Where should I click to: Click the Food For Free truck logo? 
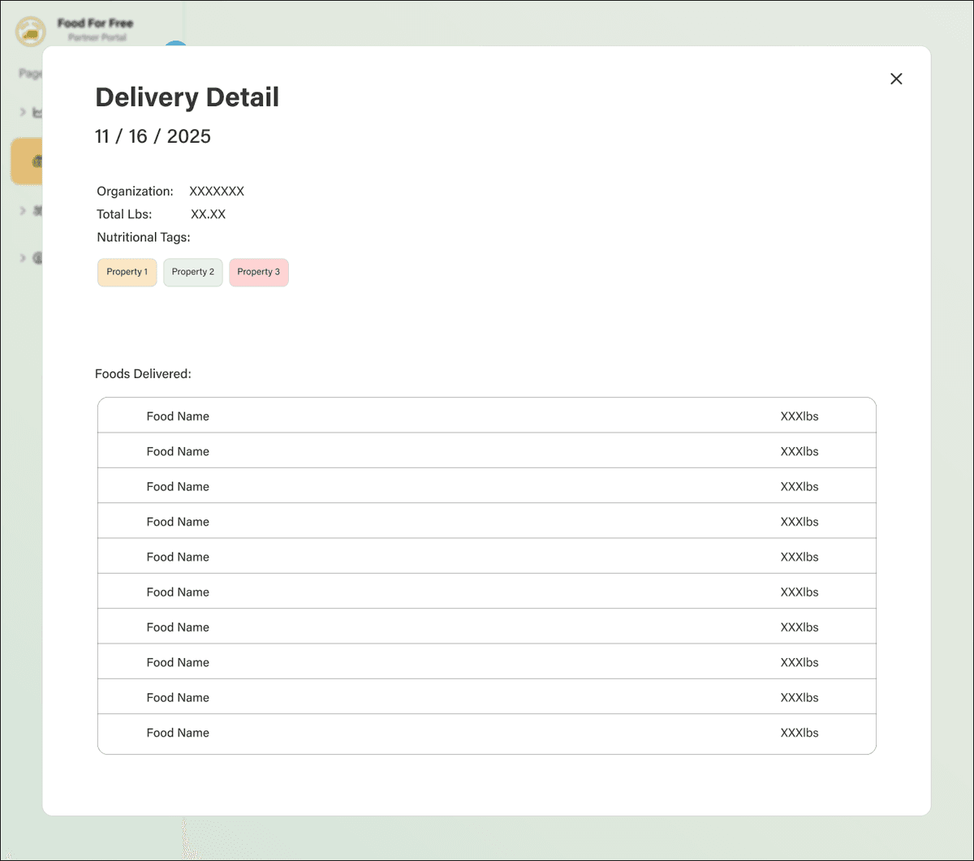31,31
